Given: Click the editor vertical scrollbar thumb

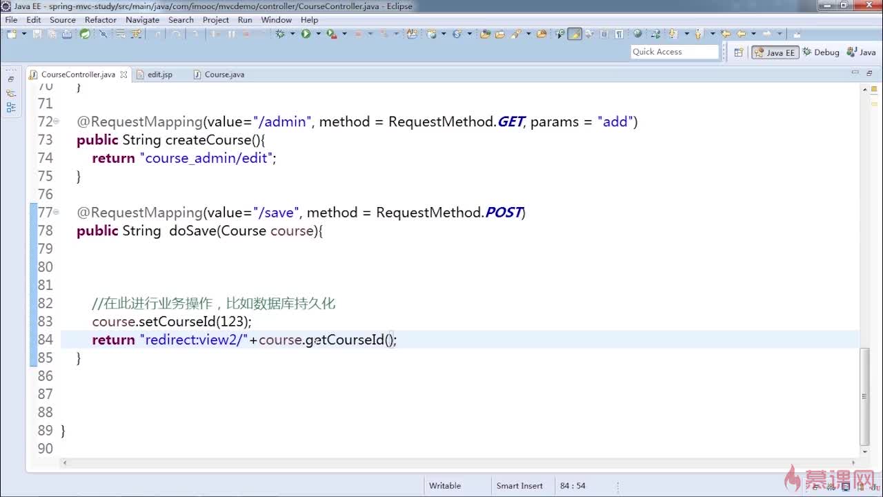Looking at the screenshot, I should 865,396.
